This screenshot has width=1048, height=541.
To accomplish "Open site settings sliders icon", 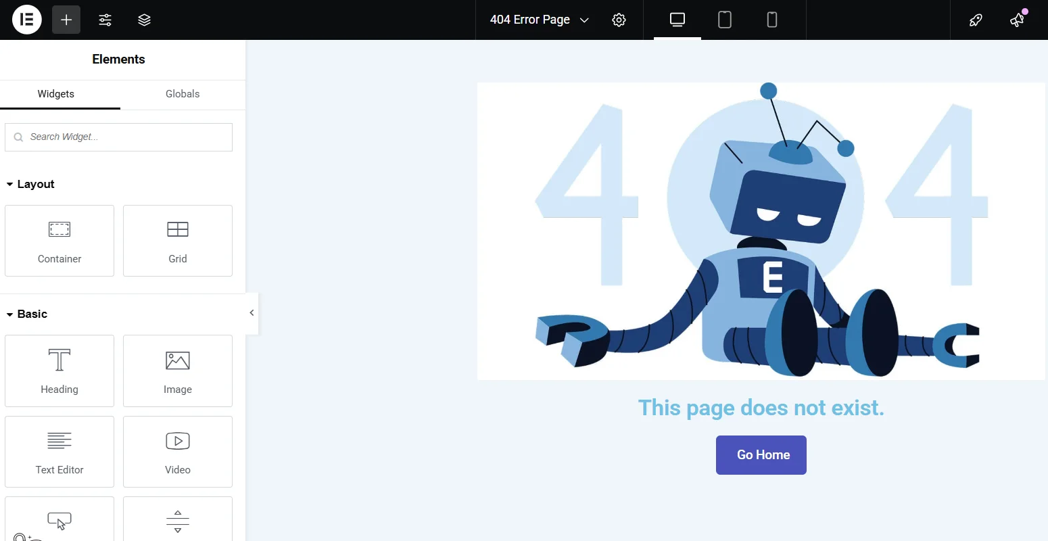I will coord(105,20).
